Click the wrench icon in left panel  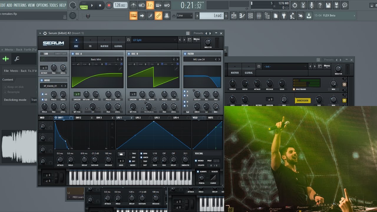[17, 59]
